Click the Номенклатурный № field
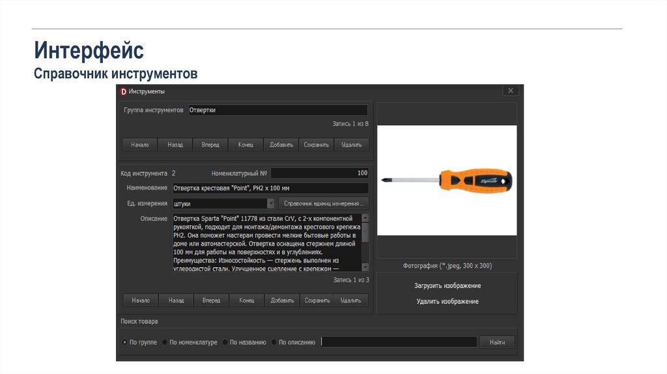 point(320,173)
